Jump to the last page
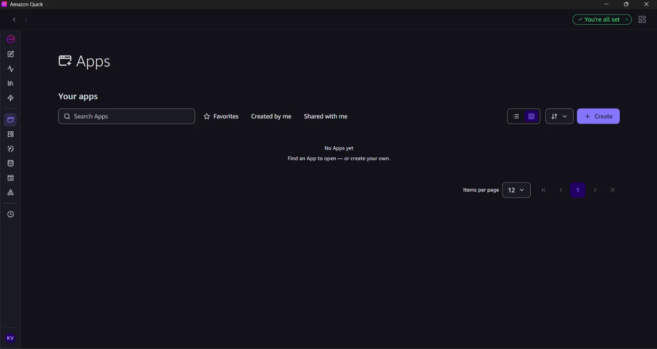The width and height of the screenshot is (657, 349). [x=612, y=190]
